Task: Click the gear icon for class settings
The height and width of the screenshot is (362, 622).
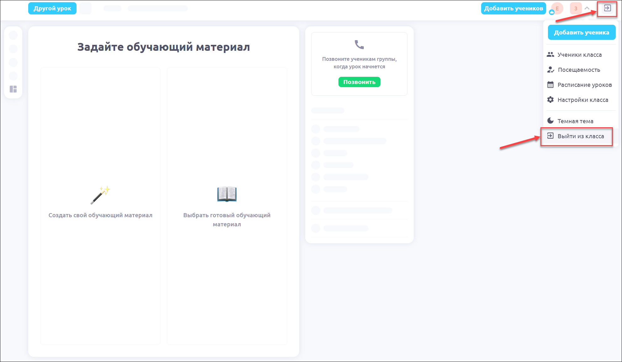Action: click(x=550, y=100)
